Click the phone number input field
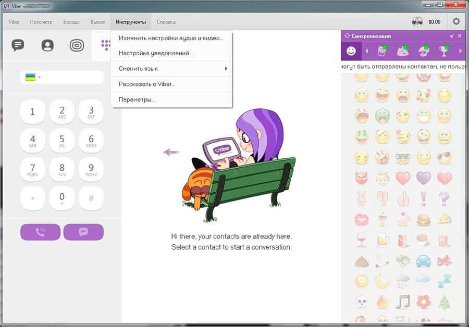Viewport: 469px width, 327px height. [x=62, y=77]
